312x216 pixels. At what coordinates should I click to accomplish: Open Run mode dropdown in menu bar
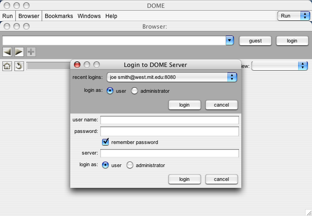(x=294, y=16)
